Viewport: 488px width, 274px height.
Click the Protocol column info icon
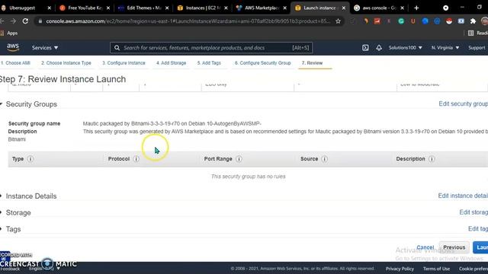[x=136, y=159]
